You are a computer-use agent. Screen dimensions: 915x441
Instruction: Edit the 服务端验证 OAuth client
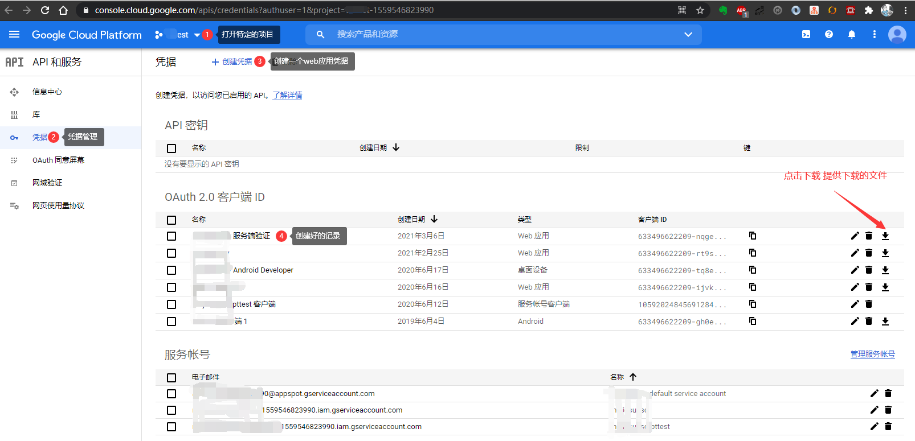pos(855,236)
